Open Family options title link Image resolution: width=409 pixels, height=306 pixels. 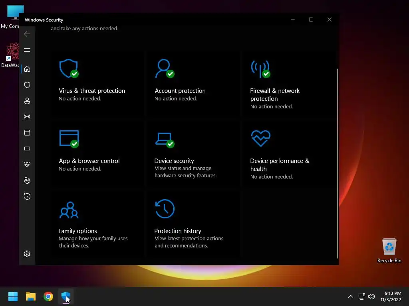77,231
